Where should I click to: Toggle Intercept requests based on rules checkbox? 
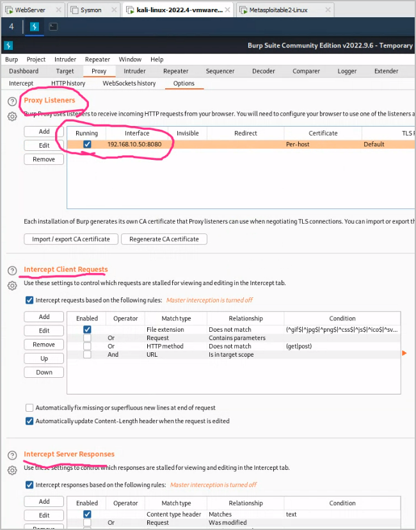pos(29,300)
